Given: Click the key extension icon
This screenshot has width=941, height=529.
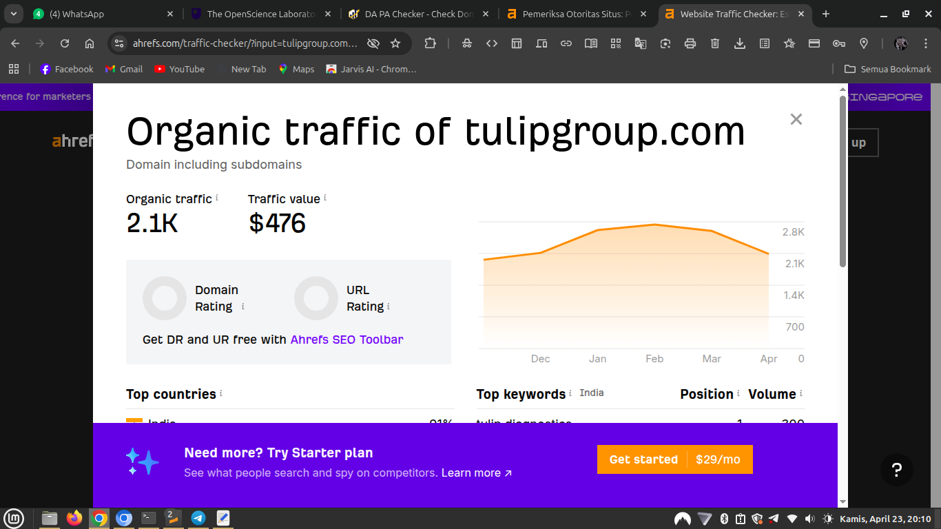Looking at the screenshot, I should [x=839, y=43].
